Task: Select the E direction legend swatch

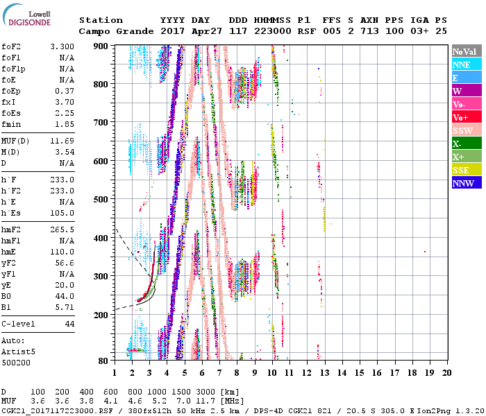Action: click(467, 78)
